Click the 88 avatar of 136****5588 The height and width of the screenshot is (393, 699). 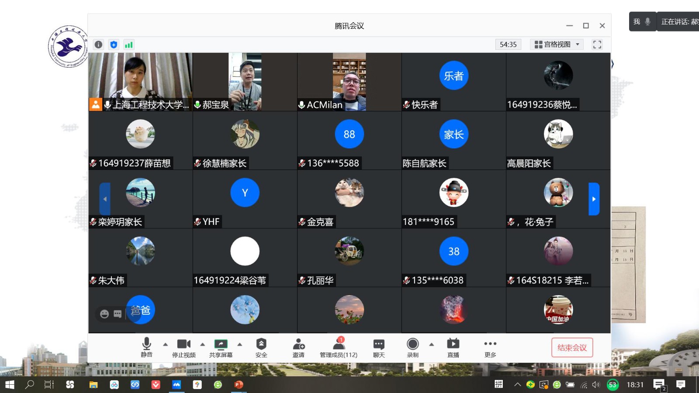(349, 134)
